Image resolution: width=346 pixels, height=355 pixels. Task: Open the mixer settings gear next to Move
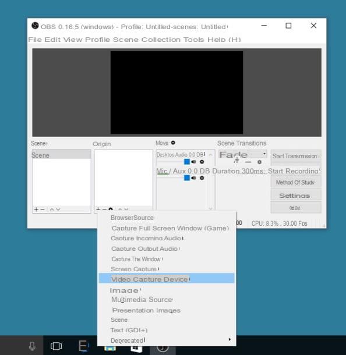tap(173, 143)
